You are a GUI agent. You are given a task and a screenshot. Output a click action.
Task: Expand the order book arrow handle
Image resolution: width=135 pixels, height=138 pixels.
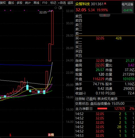tap(105, 15)
